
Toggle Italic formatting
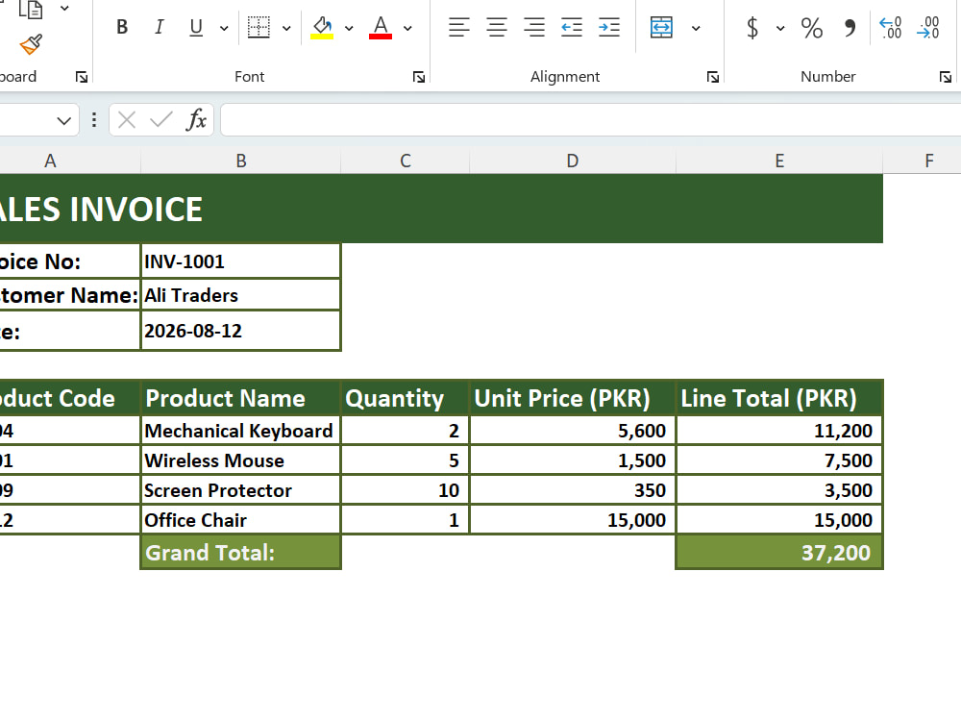pyautogui.click(x=159, y=27)
